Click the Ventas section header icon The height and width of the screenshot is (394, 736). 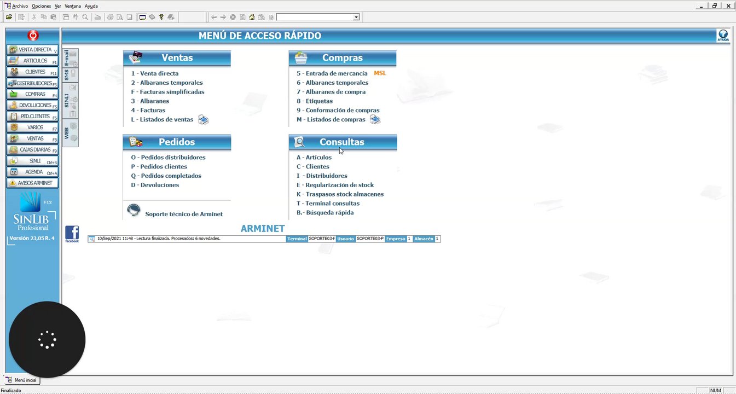136,57
